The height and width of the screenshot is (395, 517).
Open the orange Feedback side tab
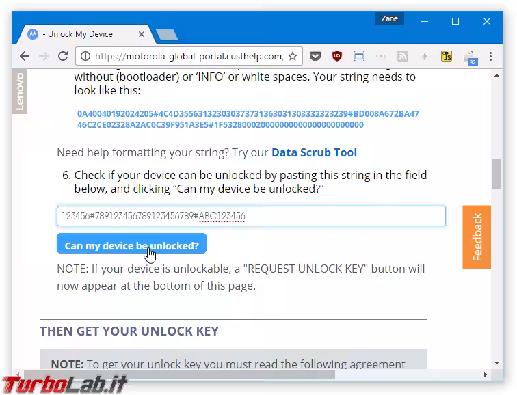(477, 237)
